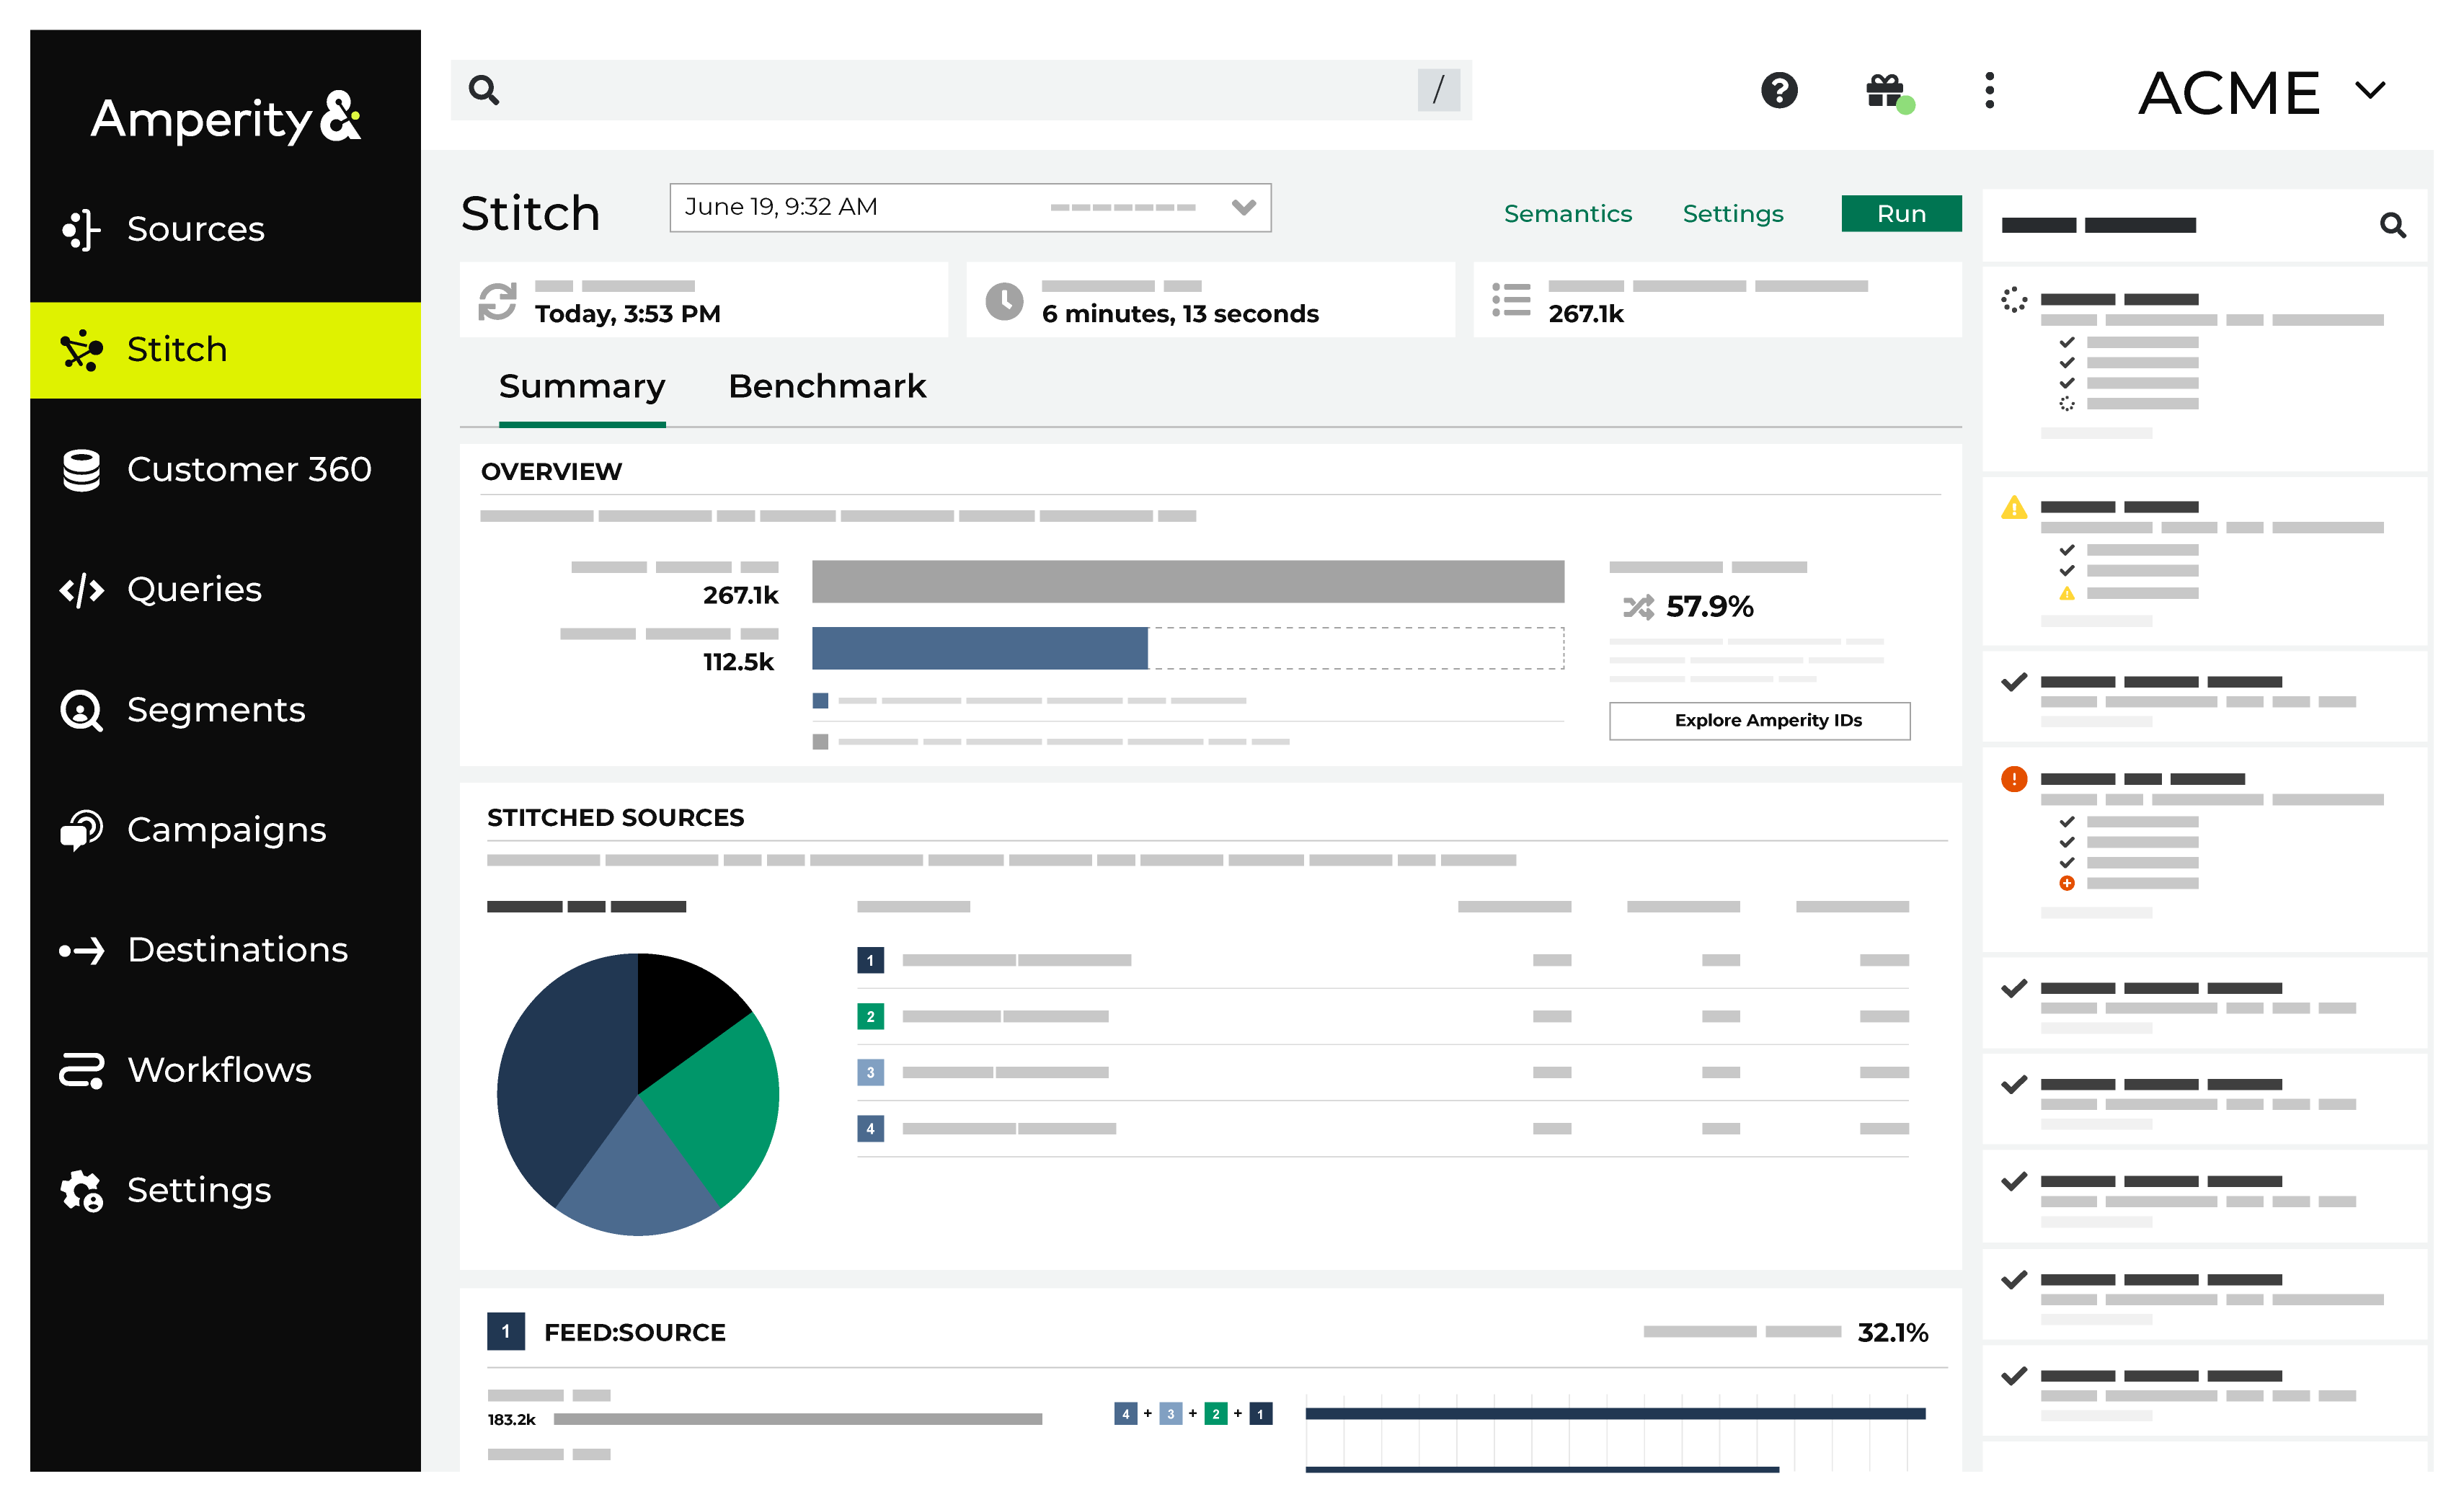
Task: Click the green Run button
Action: 1901,213
